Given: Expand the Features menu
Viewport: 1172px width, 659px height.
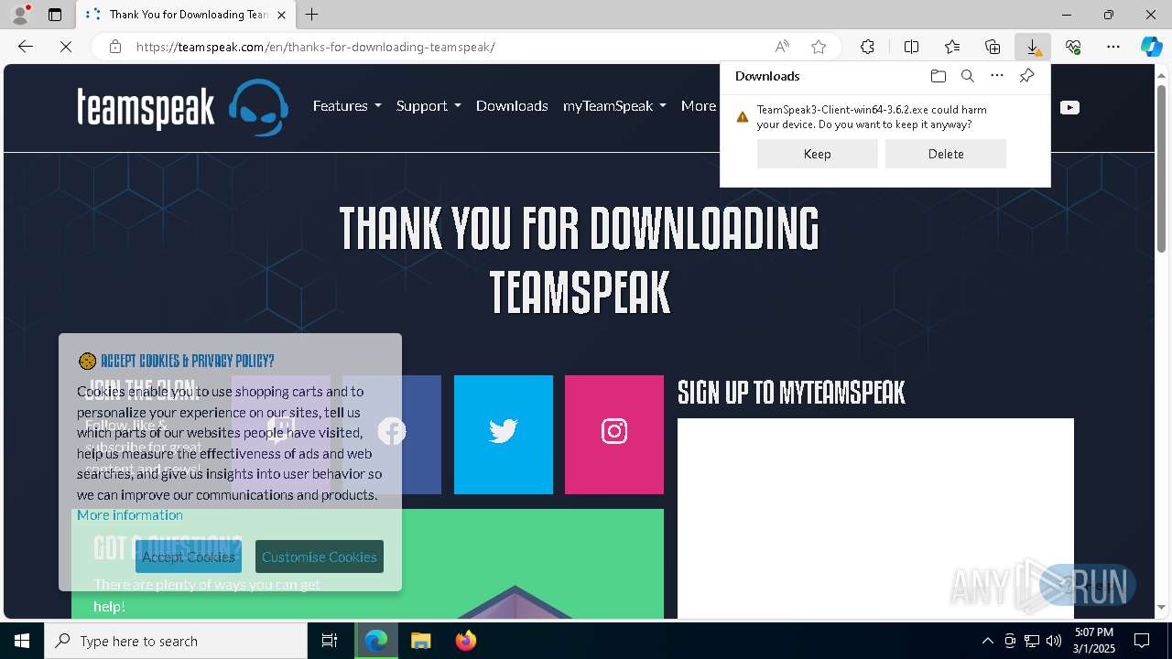Looking at the screenshot, I should click(x=347, y=106).
